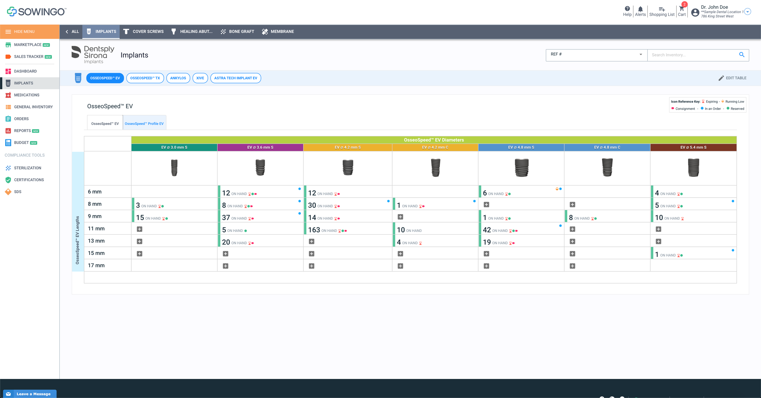Select Ankylos product filter
Viewport: 761px width, 398px height.
tap(178, 78)
